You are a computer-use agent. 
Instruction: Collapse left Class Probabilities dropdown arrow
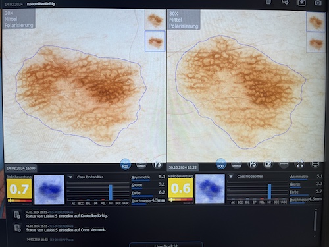click(x=70, y=177)
